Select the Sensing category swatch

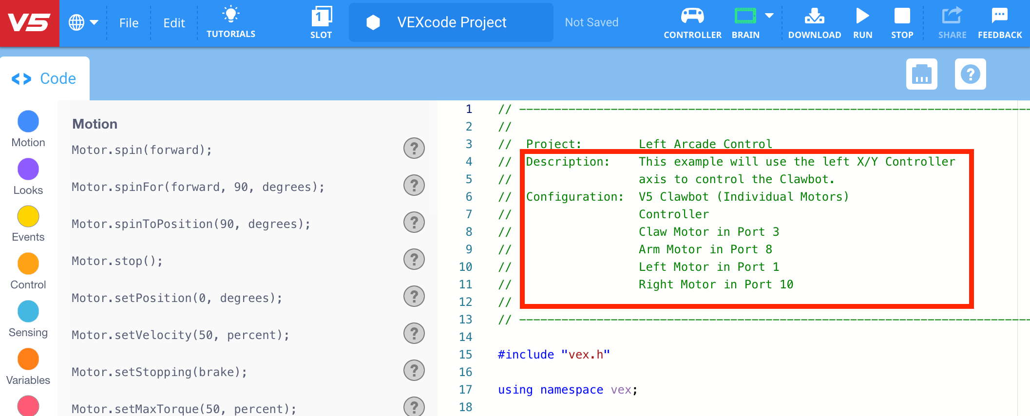click(28, 311)
